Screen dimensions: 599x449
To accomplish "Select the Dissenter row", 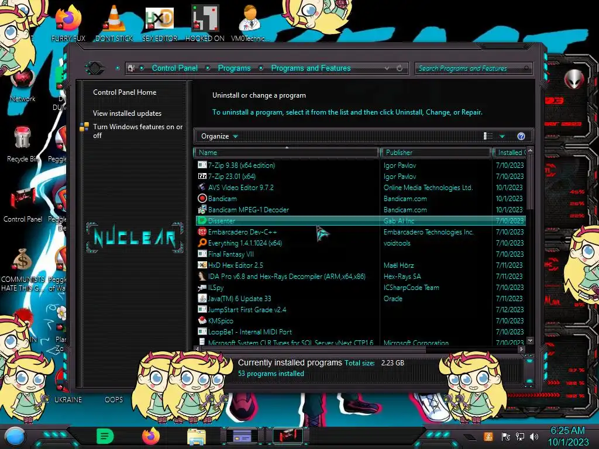I will [x=360, y=220].
